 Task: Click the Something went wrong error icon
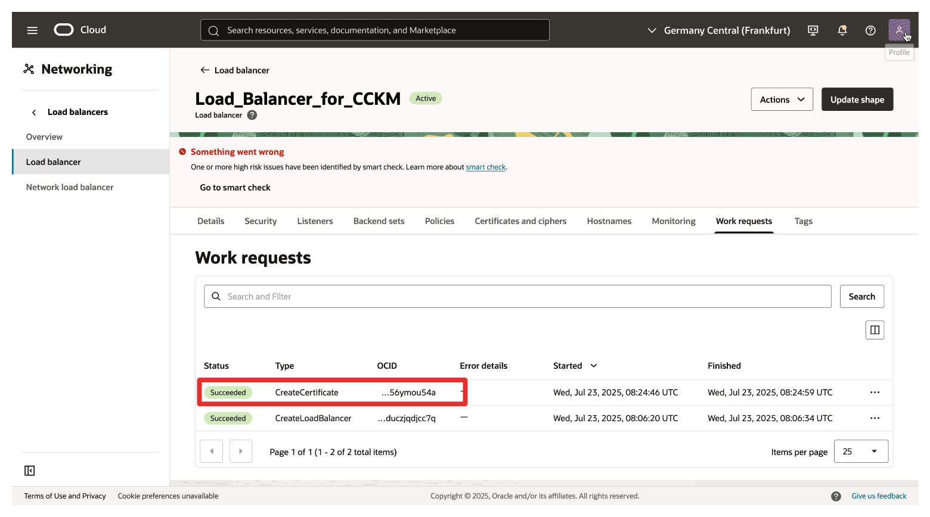click(x=182, y=152)
